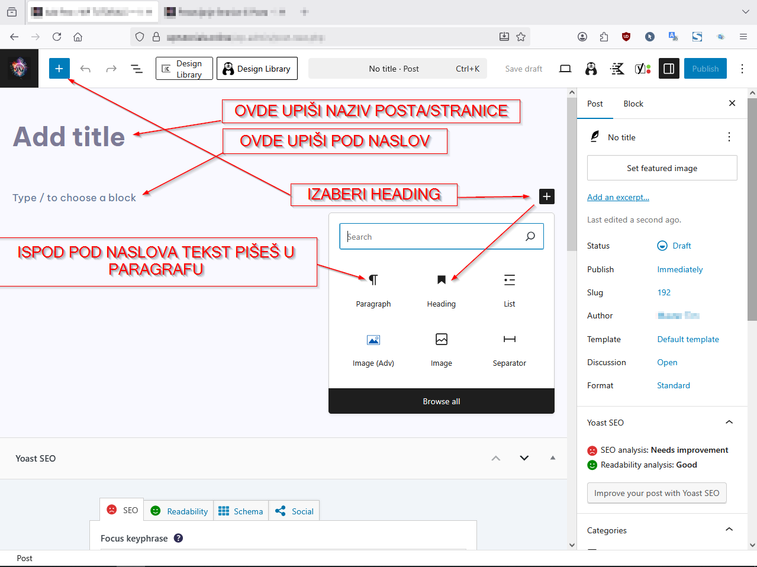Click the preview device icon
This screenshot has height=567, width=757.
tap(565, 69)
